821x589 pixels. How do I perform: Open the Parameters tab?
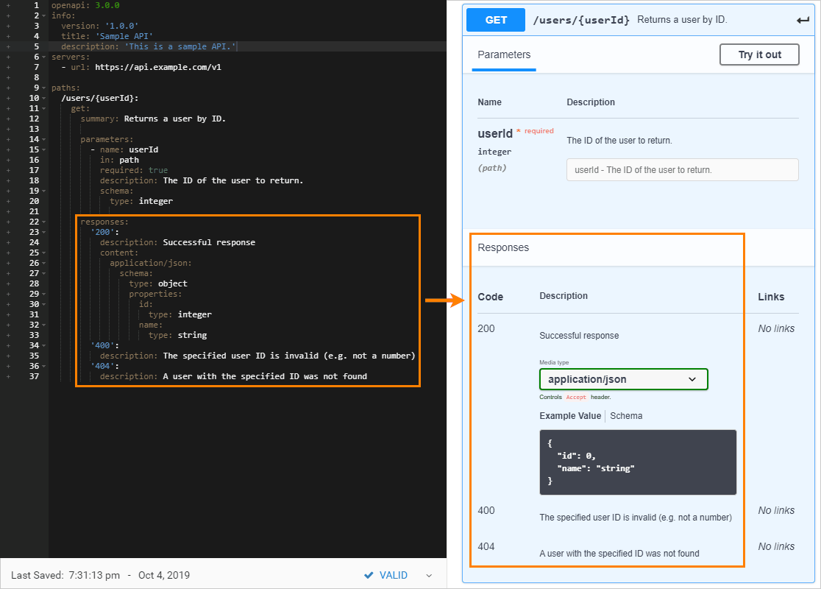tap(504, 54)
